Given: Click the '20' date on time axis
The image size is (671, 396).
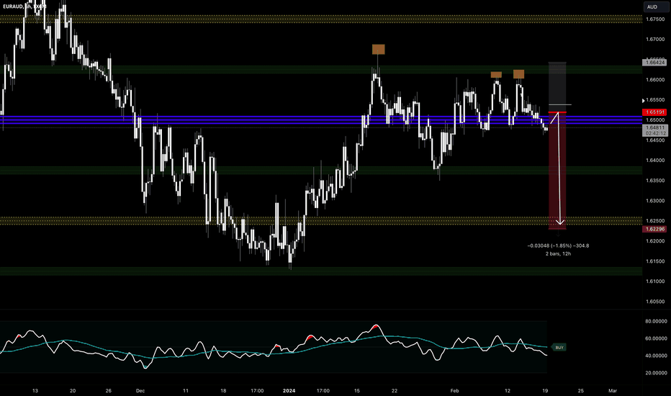Looking at the screenshot, I should [73, 390].
